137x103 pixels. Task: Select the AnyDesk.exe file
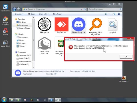[x=61, y=25]
